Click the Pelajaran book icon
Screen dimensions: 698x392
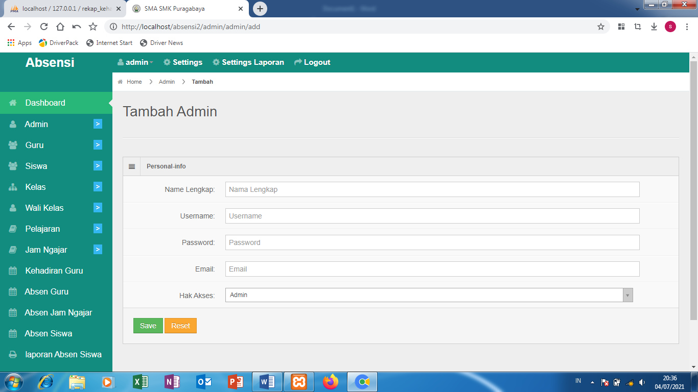(14, 229)
